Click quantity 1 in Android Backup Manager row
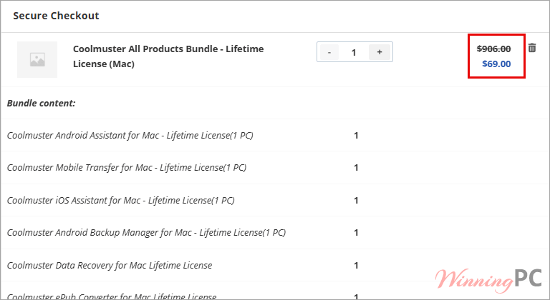Viewport: 550px width, 300px height. 356,232
